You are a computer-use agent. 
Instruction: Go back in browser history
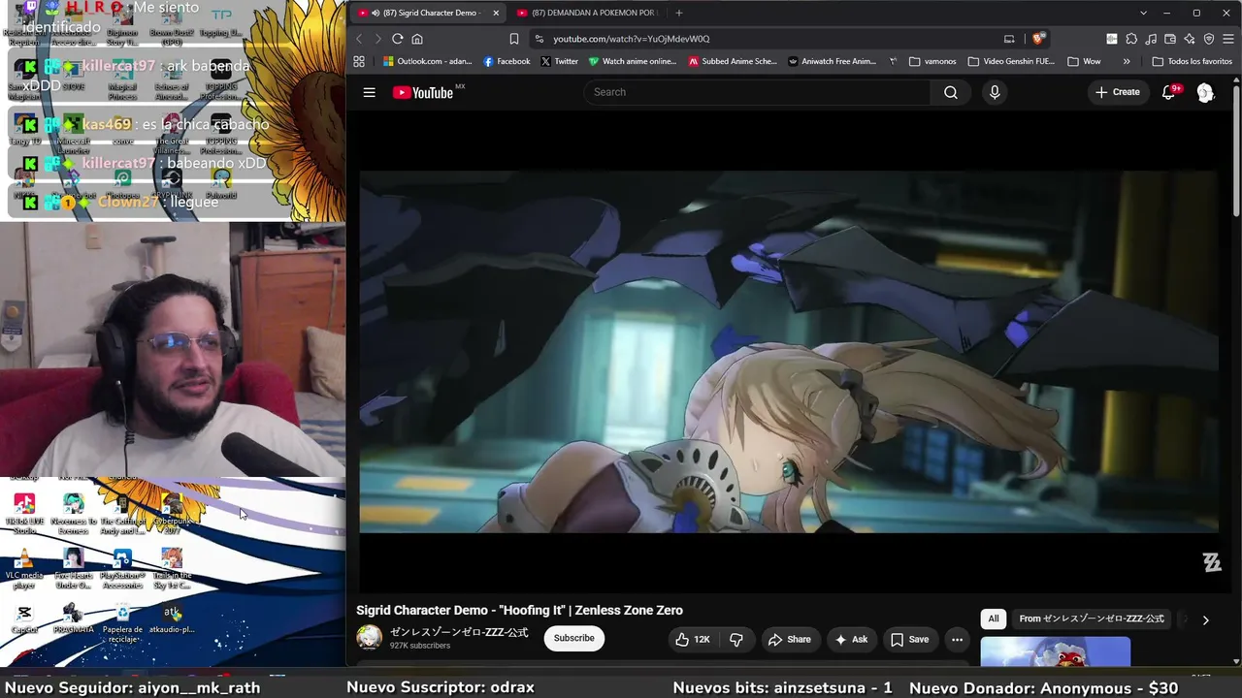(359, 39)
